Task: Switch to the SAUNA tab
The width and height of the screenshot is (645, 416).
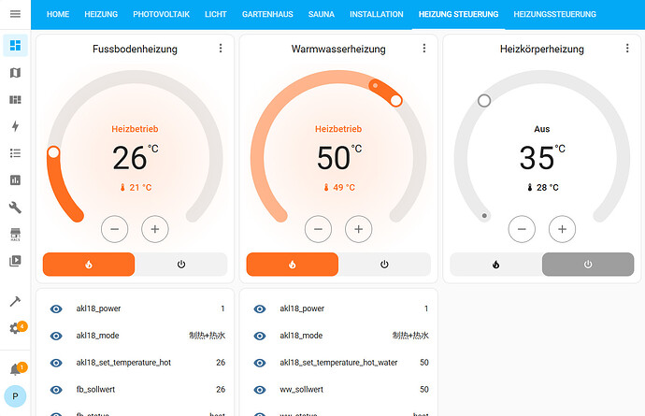Action: (x=322, y=14)
